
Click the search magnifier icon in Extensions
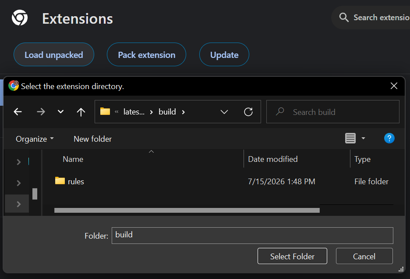point(344,18)
